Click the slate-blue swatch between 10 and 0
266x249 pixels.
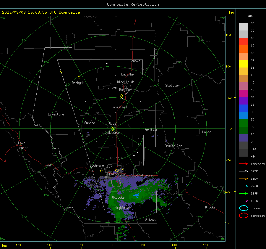[244, 138]
